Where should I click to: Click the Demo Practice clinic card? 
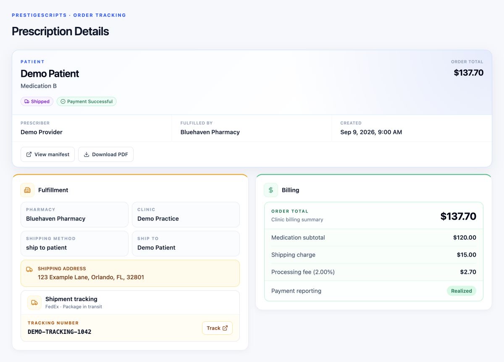point(186,215)
